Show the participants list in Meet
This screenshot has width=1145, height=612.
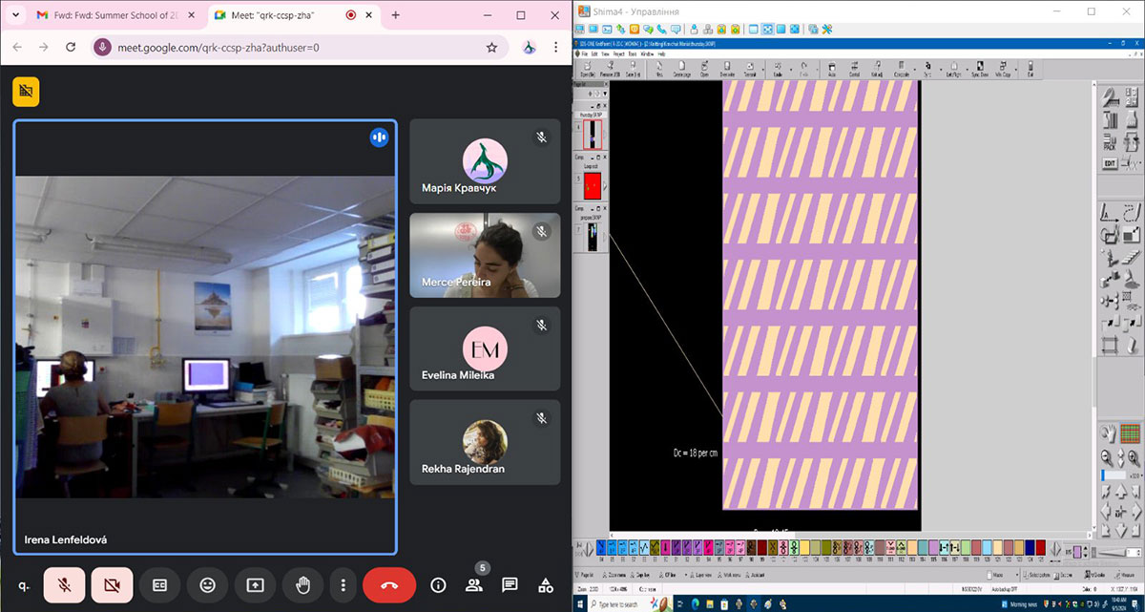[474, 584]
